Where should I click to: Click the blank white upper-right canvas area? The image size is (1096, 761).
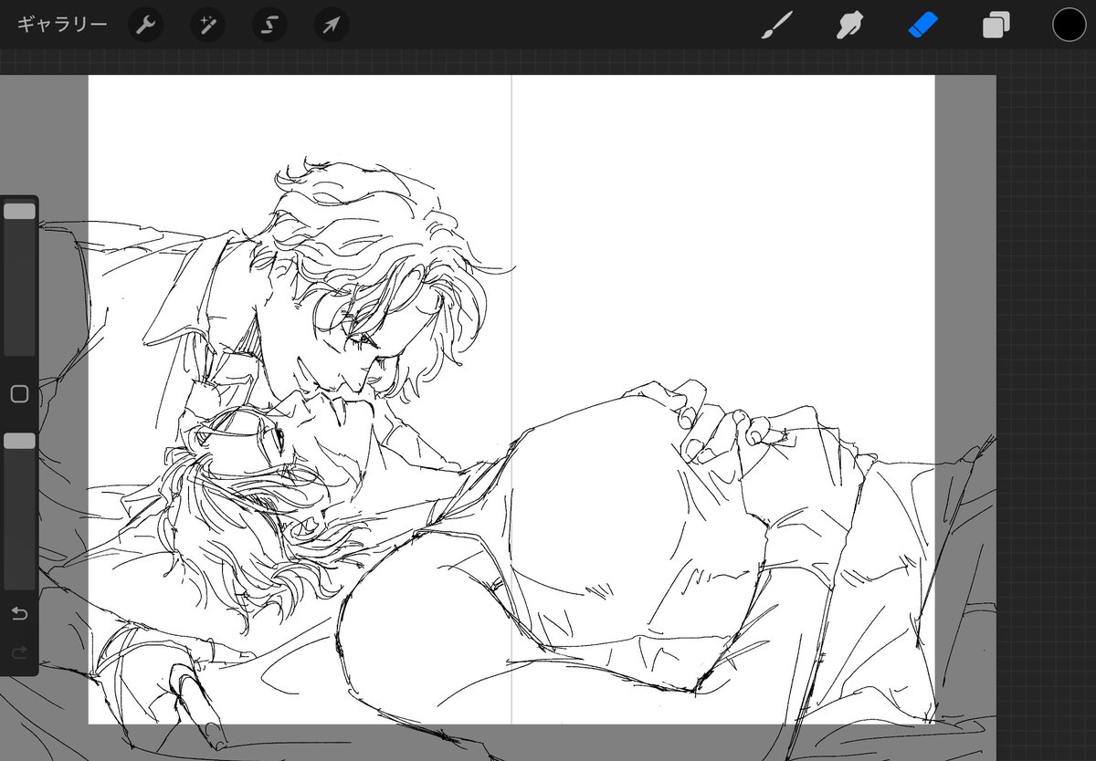tap(731, 228)
